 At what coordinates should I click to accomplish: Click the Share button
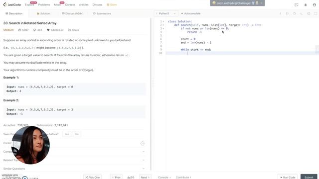[x=73, y=30]
